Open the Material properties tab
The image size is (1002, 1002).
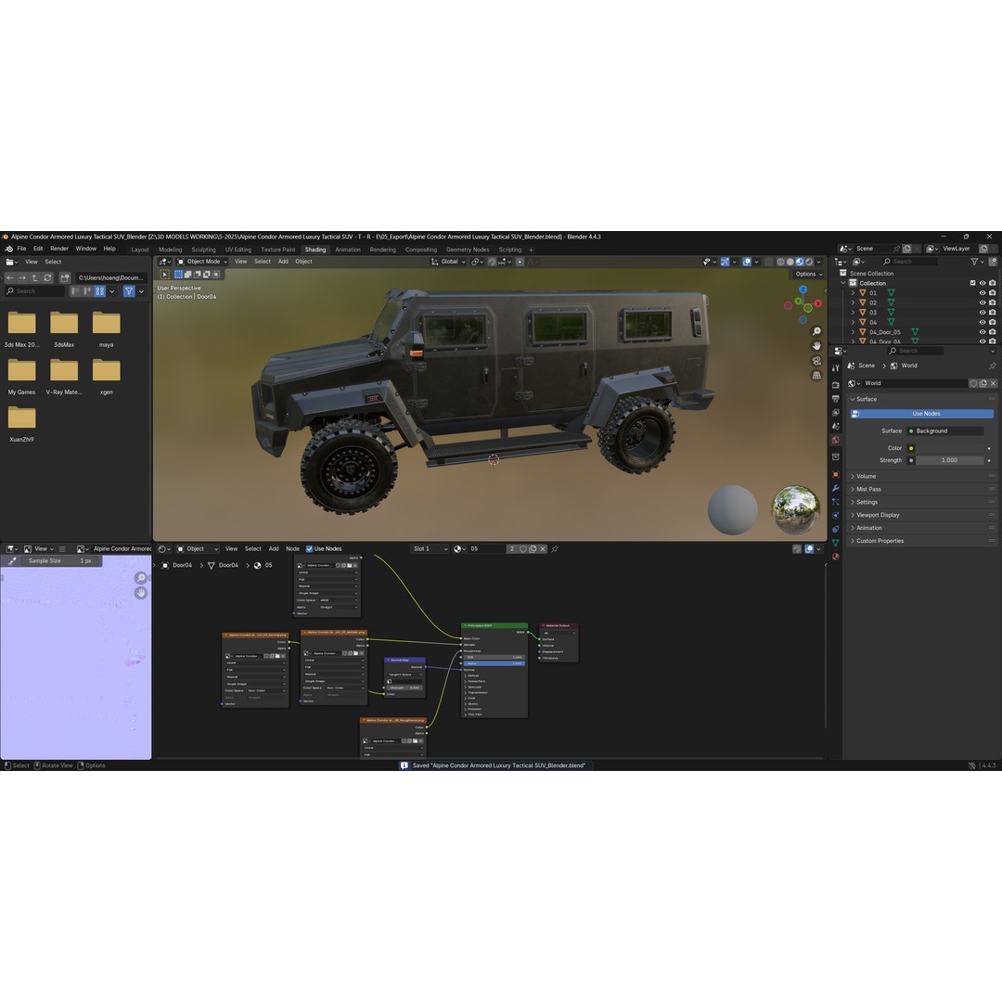[x=835, y=557]
